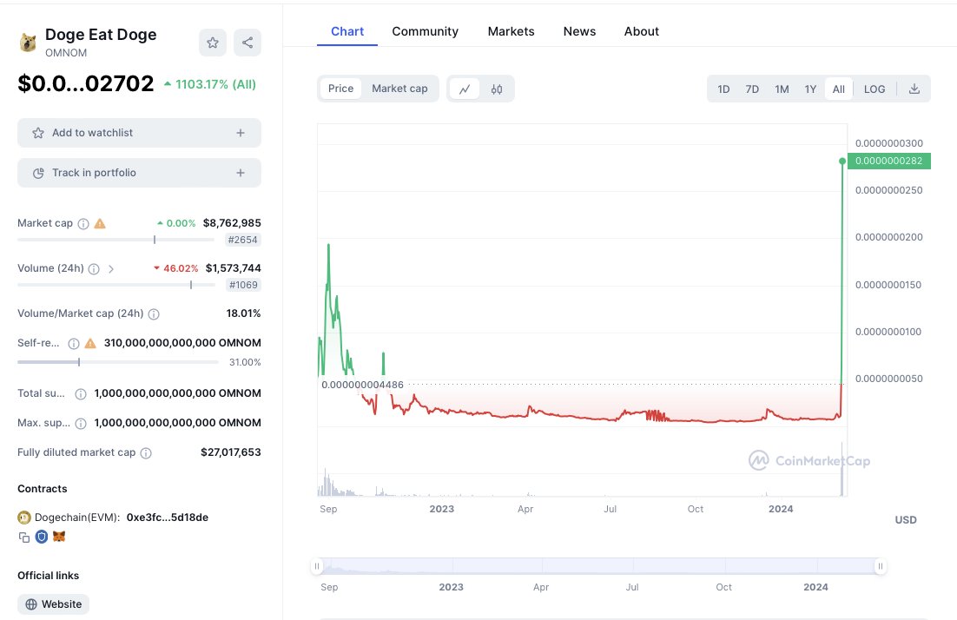Switch to the Markets tab

(x=511, y=31)
